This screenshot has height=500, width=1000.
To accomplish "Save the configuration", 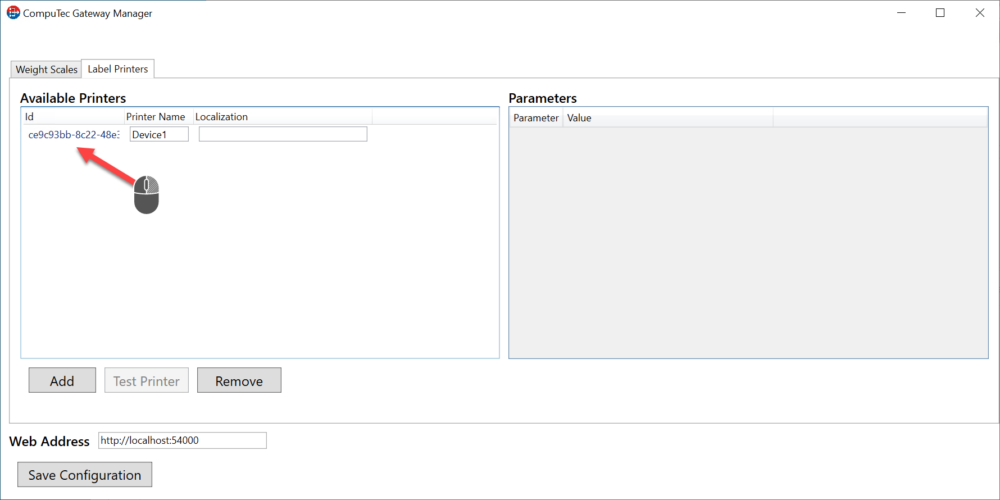I will (x=85, y=475).
